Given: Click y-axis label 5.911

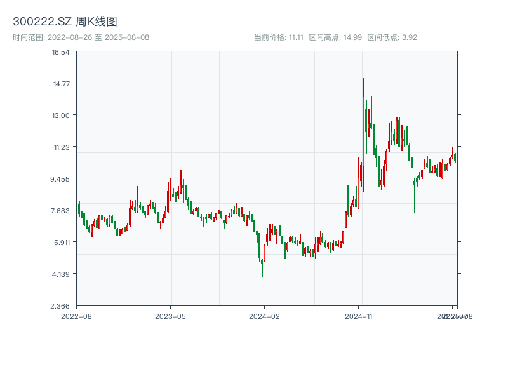Looking at the screenshot, I should pyautogui.click(x=62, y=243).
